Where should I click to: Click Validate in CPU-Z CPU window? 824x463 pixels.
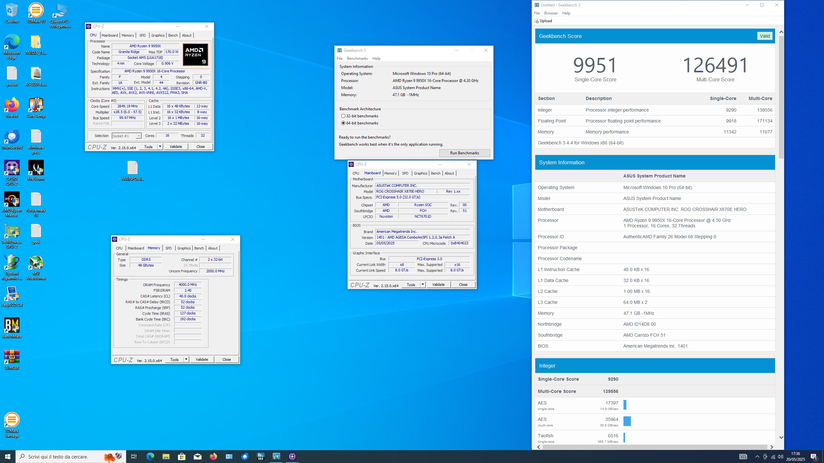coord(176,147)
